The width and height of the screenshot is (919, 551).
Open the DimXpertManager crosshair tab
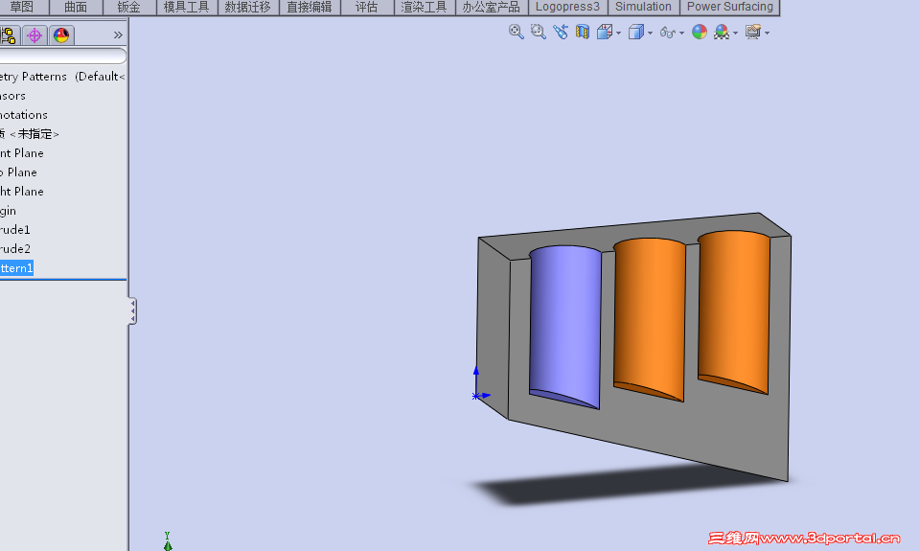point(34,35)
